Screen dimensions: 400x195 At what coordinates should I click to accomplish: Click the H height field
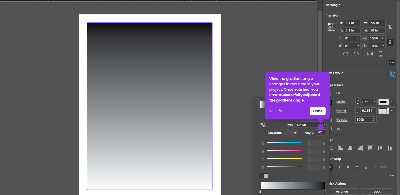tap(377, 30)
